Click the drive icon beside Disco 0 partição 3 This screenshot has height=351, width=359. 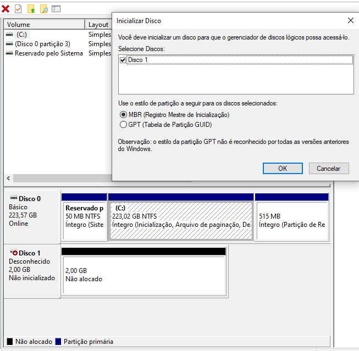coord(9,44)
